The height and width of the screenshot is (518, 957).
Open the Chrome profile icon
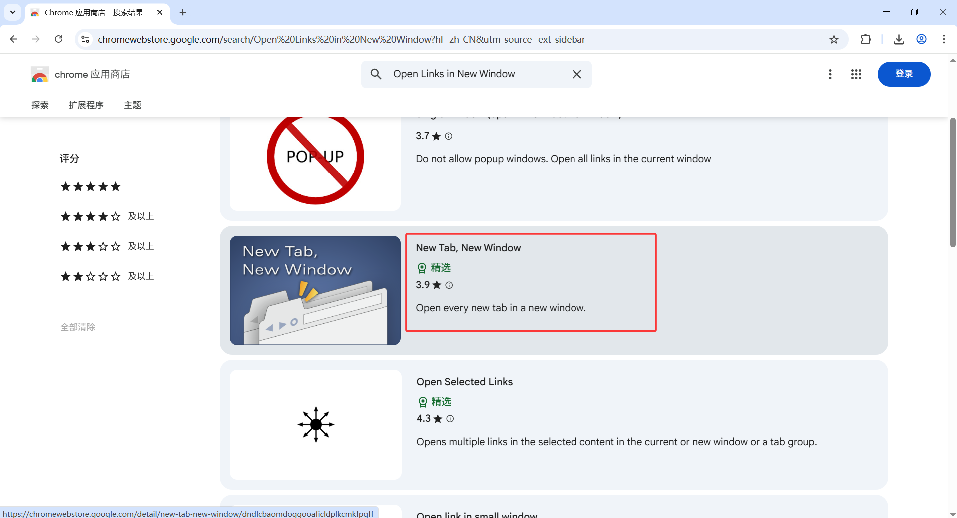tap(922, 39)
